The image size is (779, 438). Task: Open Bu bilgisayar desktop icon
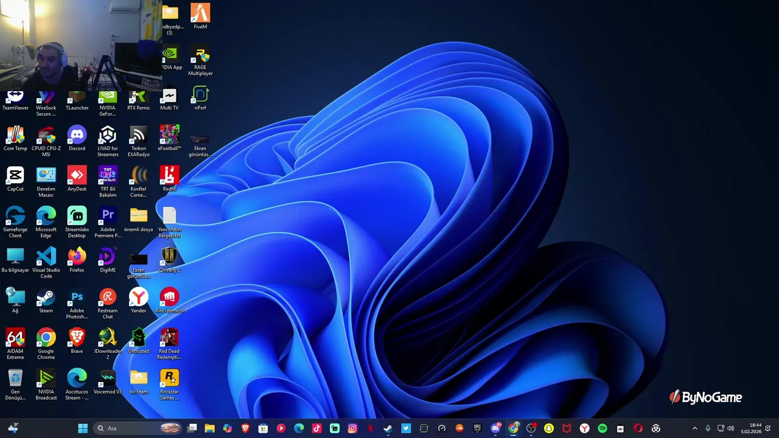15,260
